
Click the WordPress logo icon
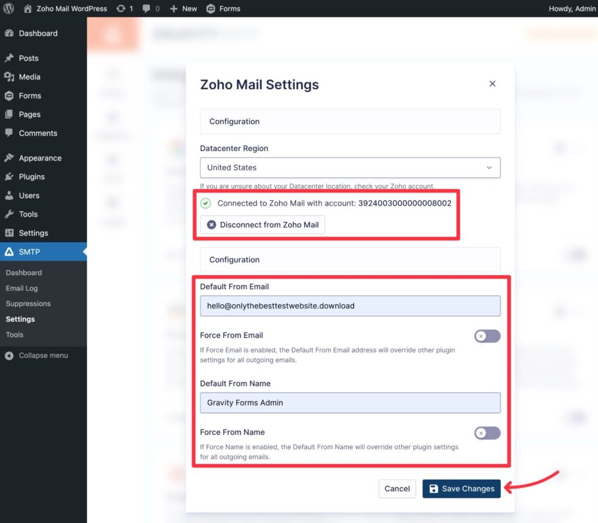8,8
